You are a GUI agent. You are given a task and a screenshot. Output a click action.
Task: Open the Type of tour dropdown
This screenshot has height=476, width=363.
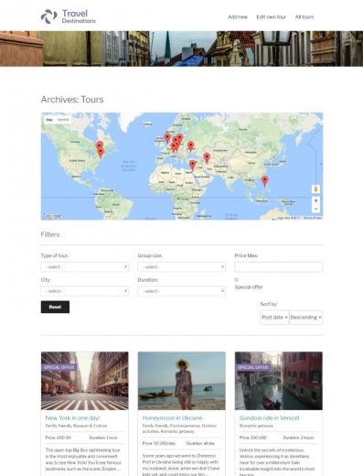(x=85, y=267)
